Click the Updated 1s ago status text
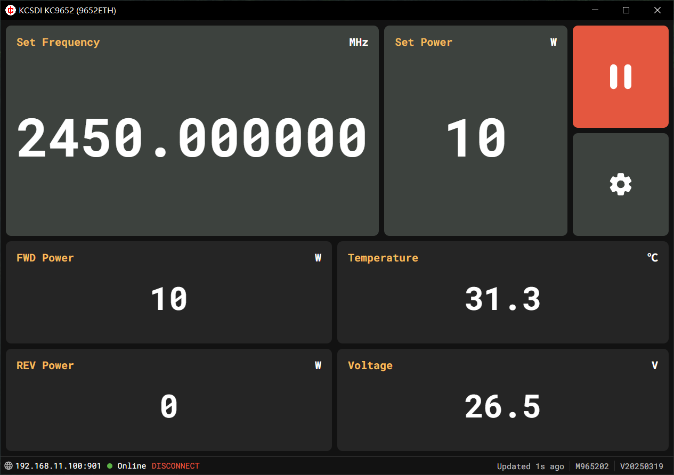Screen dimensions: 674x475 pos(530,466)
